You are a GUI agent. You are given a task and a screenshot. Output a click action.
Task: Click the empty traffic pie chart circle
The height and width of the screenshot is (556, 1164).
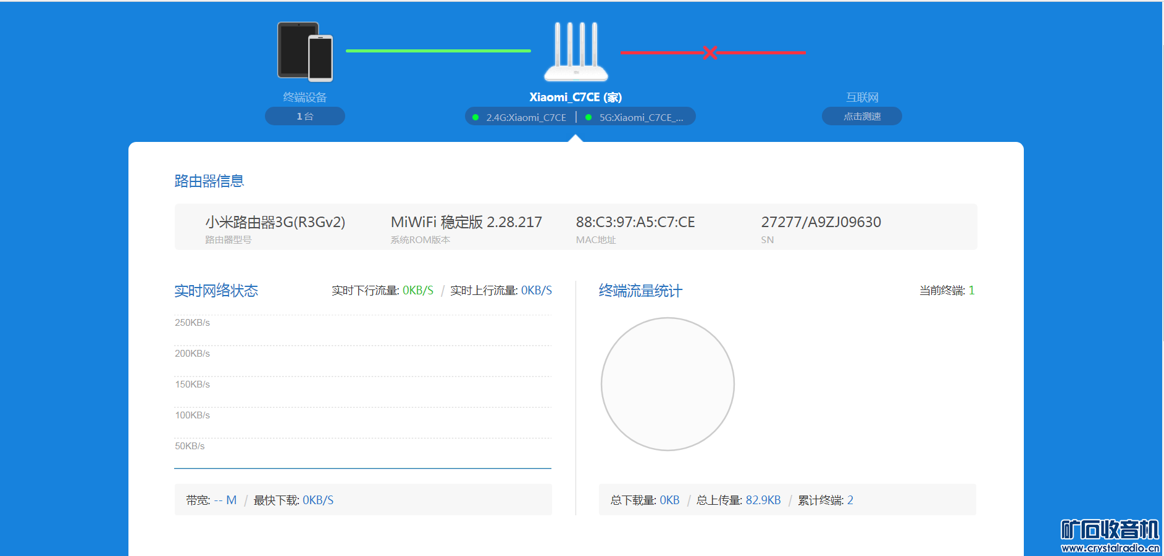(668, 384)
